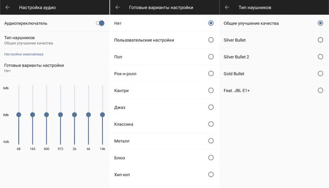Choose the Поп equalizer preset
329x188 pixels.
pos(211,57)
